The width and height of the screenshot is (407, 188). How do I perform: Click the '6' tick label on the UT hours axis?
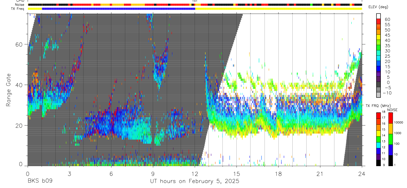tap(111, 174)
